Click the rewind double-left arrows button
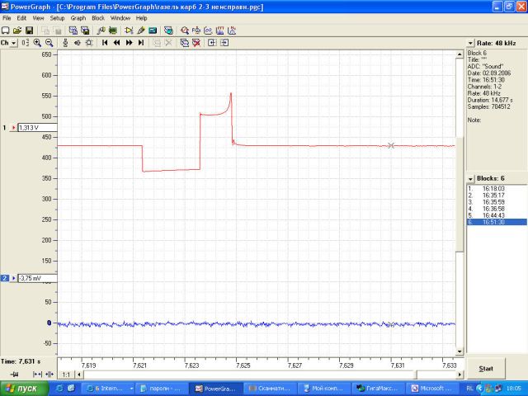Image resolution: width=528 pixels, height=396 pixels. pos(117,43)
